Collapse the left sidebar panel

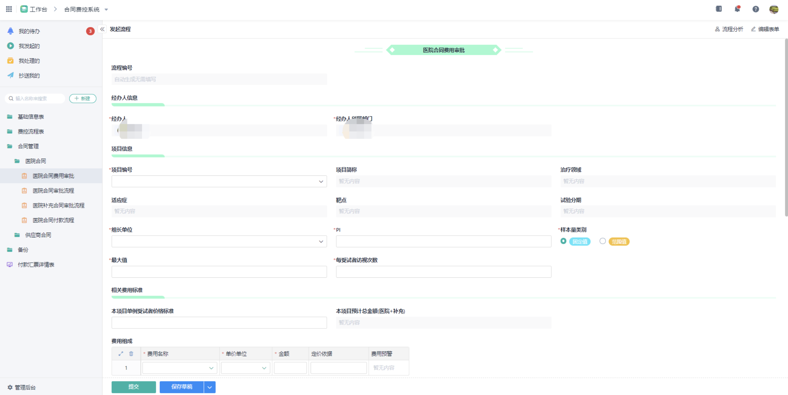point(102,29)
